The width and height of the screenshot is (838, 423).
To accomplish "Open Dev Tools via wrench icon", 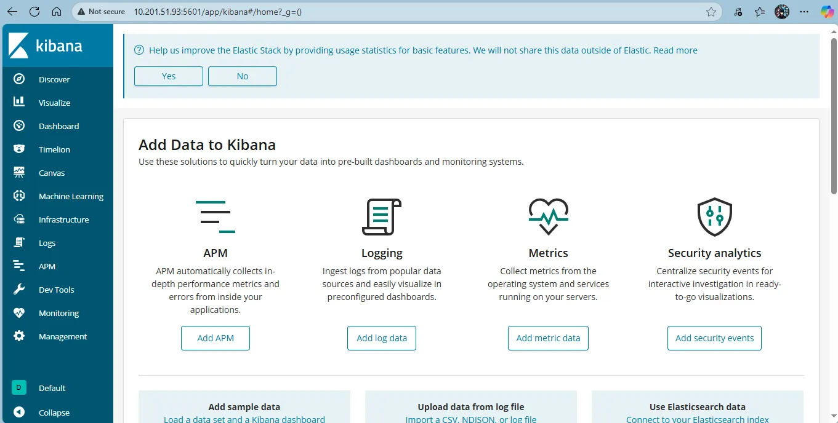I will click(19, 289).
